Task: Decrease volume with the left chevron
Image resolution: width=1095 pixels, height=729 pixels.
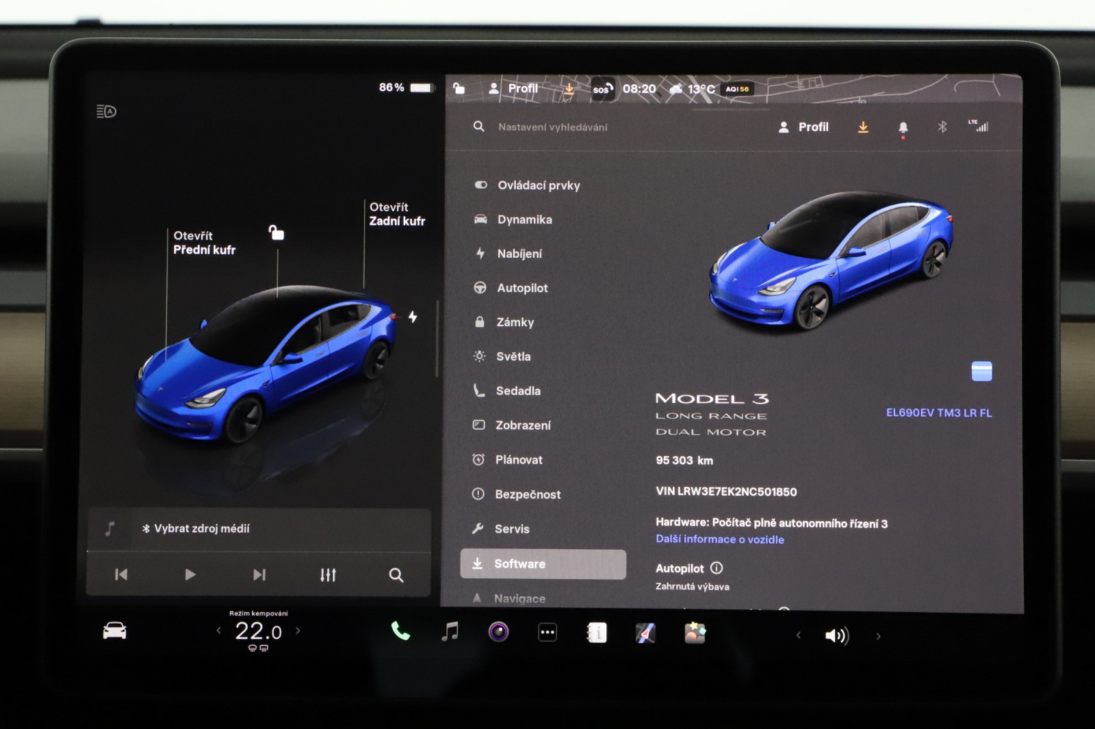Action: tap(798, 635)
